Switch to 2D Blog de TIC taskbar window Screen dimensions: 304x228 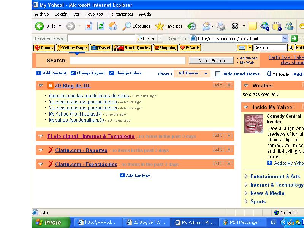(x=146, y=222)
